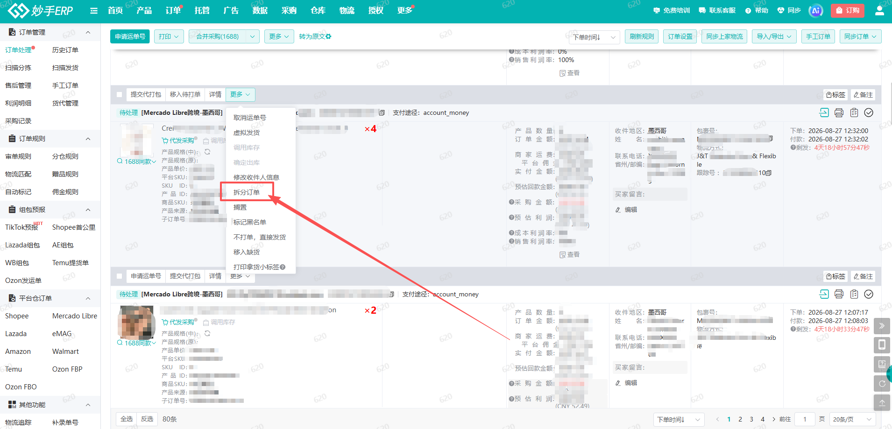This screenshot has height=429, width=892.
Task: Click 查看 view link in first order
Action: tap(570, 254)
